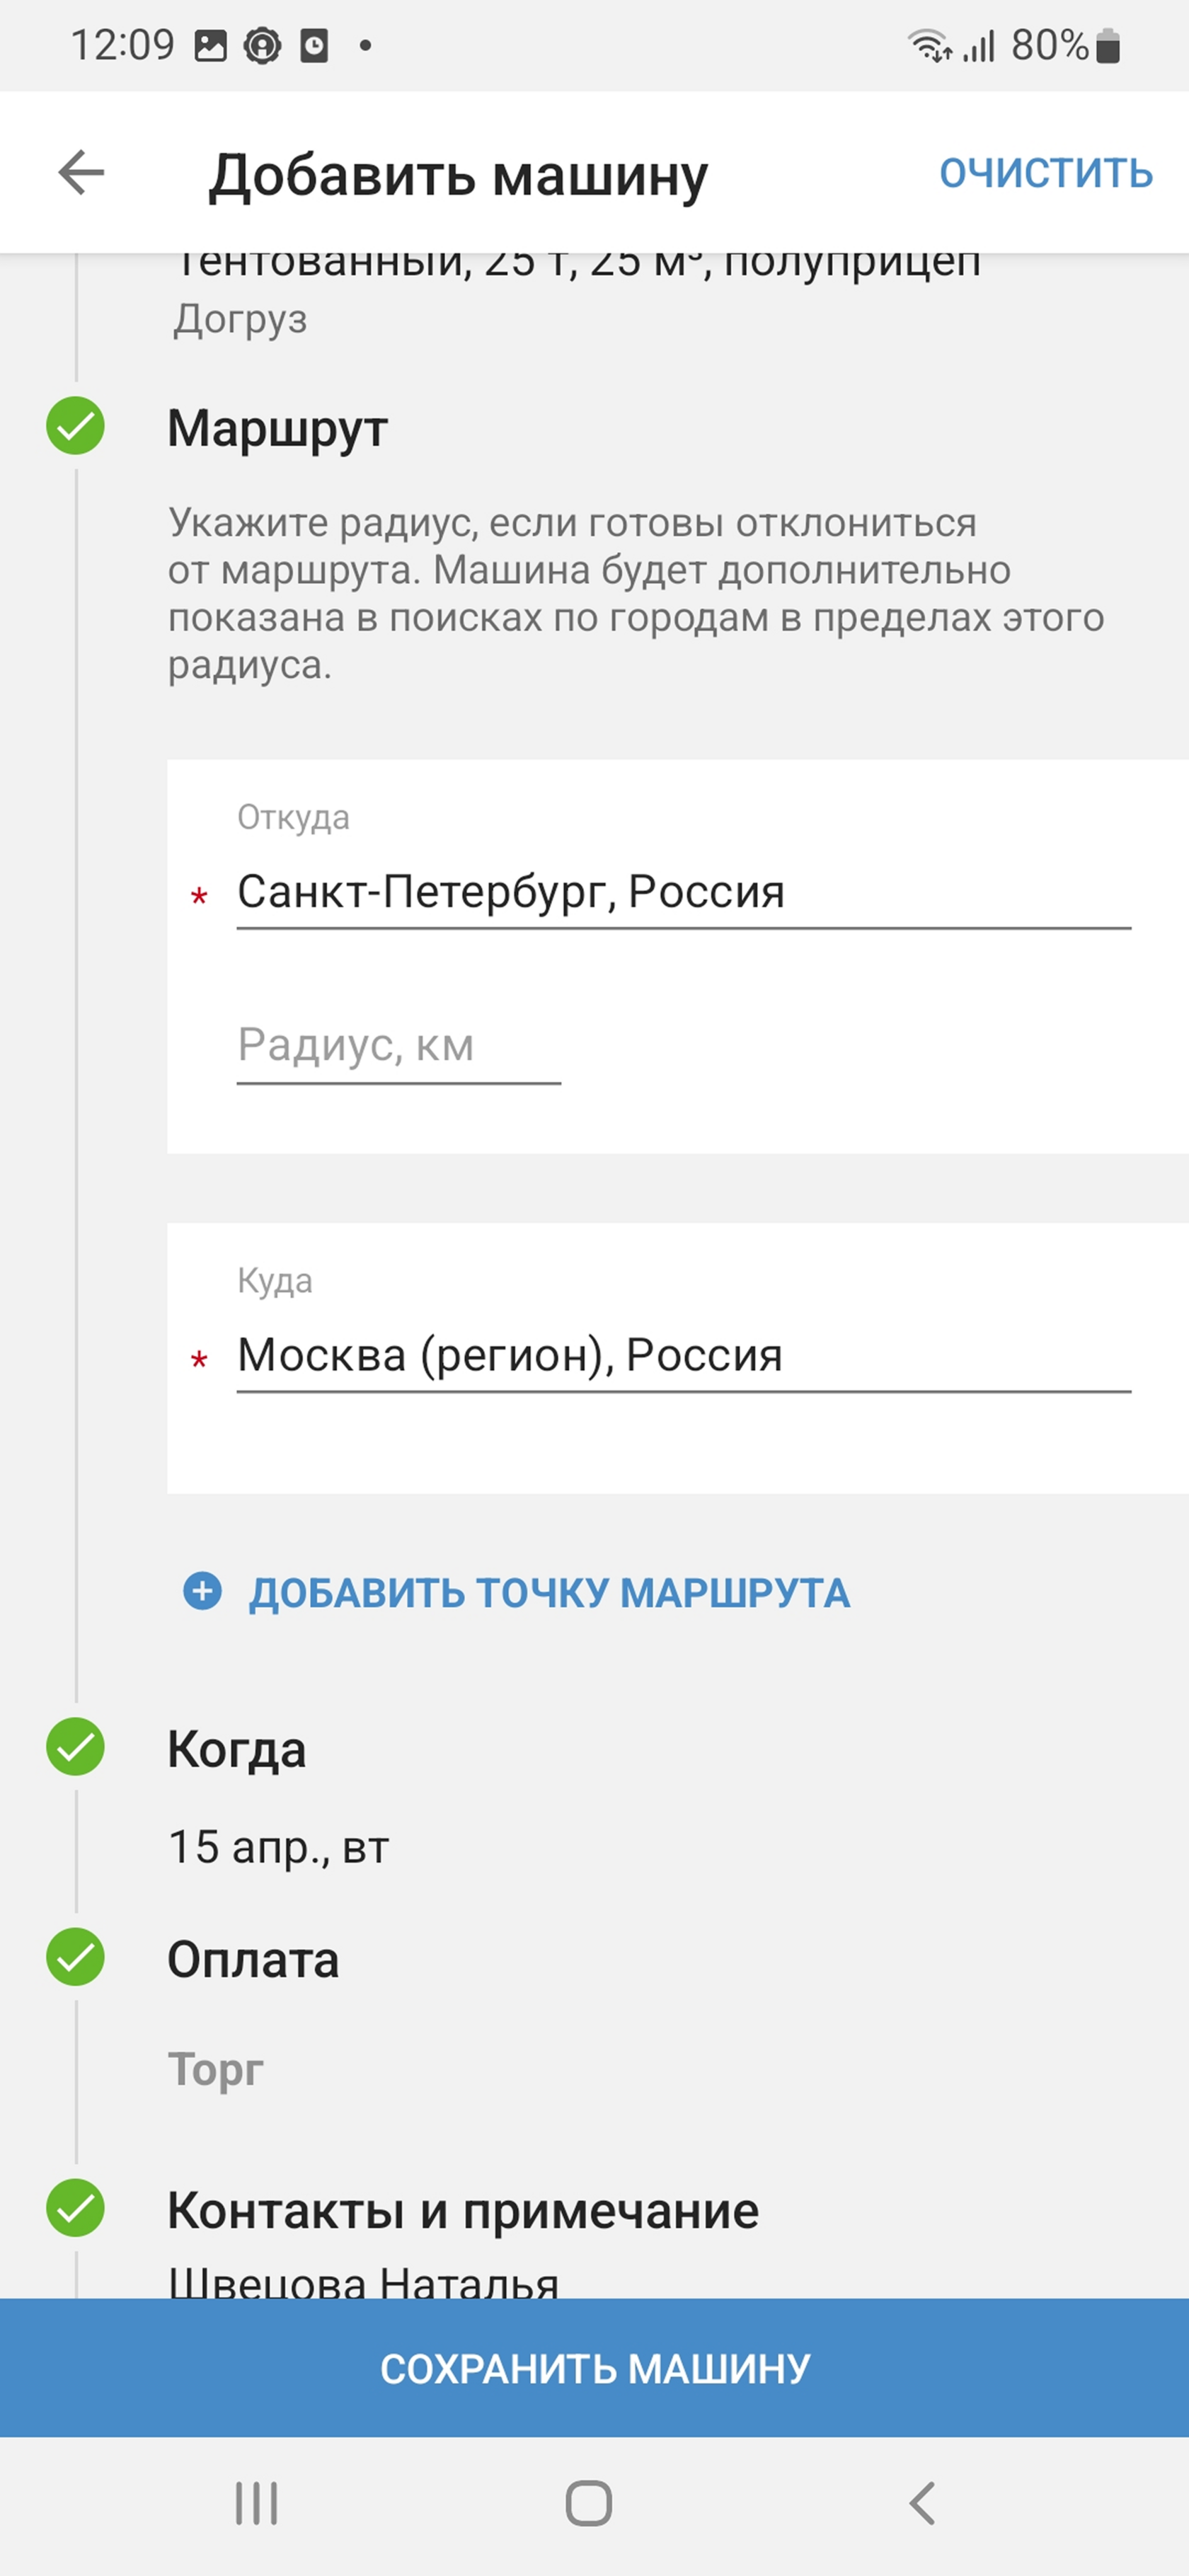The image size is (1189, 2576).
Task: Open the Торг payment value
Action: (x=216, y=2069)
